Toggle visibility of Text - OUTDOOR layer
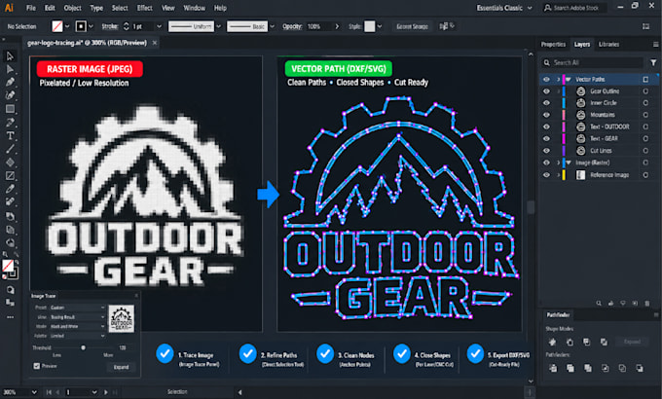662x399 pixels. tap(546, 127)
